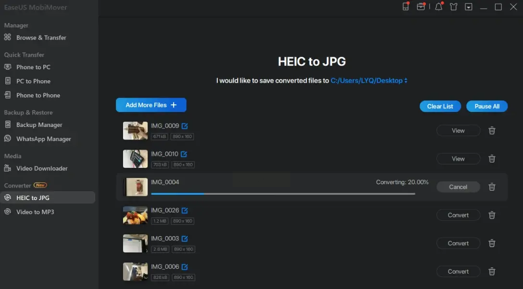Click Clear List button

coord(440,106)
